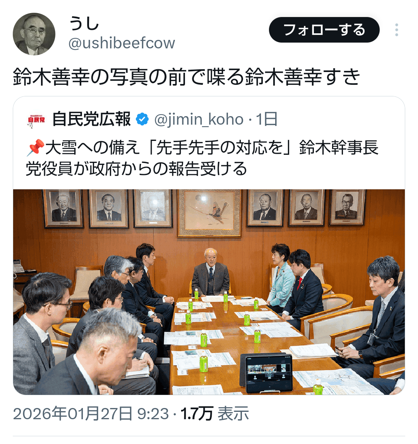Click the フォローする follow button

(324, 30)
